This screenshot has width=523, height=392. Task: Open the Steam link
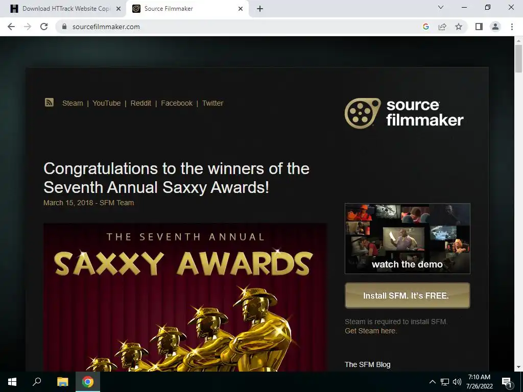pyautogui.click(x=73, y=103)
